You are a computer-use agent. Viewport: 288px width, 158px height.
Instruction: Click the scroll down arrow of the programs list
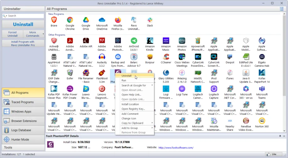(285, 131)
